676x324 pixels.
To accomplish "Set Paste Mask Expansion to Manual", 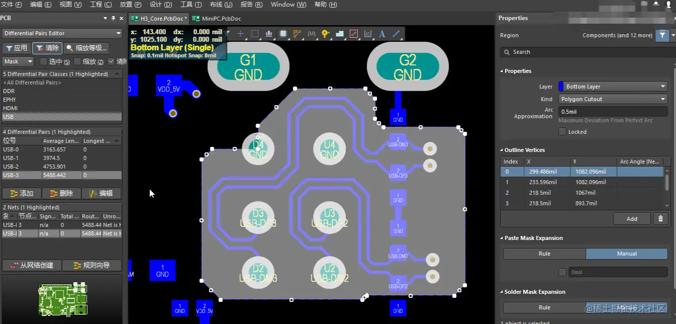I will click(x=627, y=254).
